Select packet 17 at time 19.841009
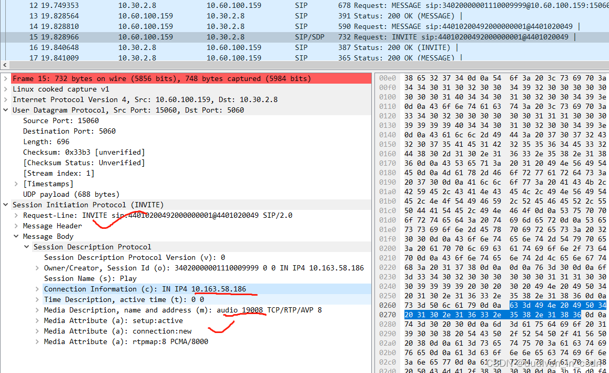The image size is (609, 373). (x=304, y=57)
